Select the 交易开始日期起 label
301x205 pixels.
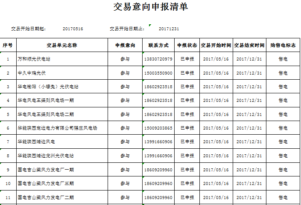click(x=29, y=29)
